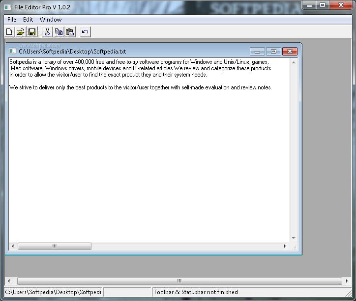Create a new file with toolbar icon
Screen dimensions: 356x301
[9, 32]
